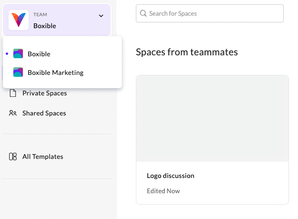The width and height of the screenshot is (298, 219).
Task: Click the Edited Now timestamp text
Action: point(164,191)
